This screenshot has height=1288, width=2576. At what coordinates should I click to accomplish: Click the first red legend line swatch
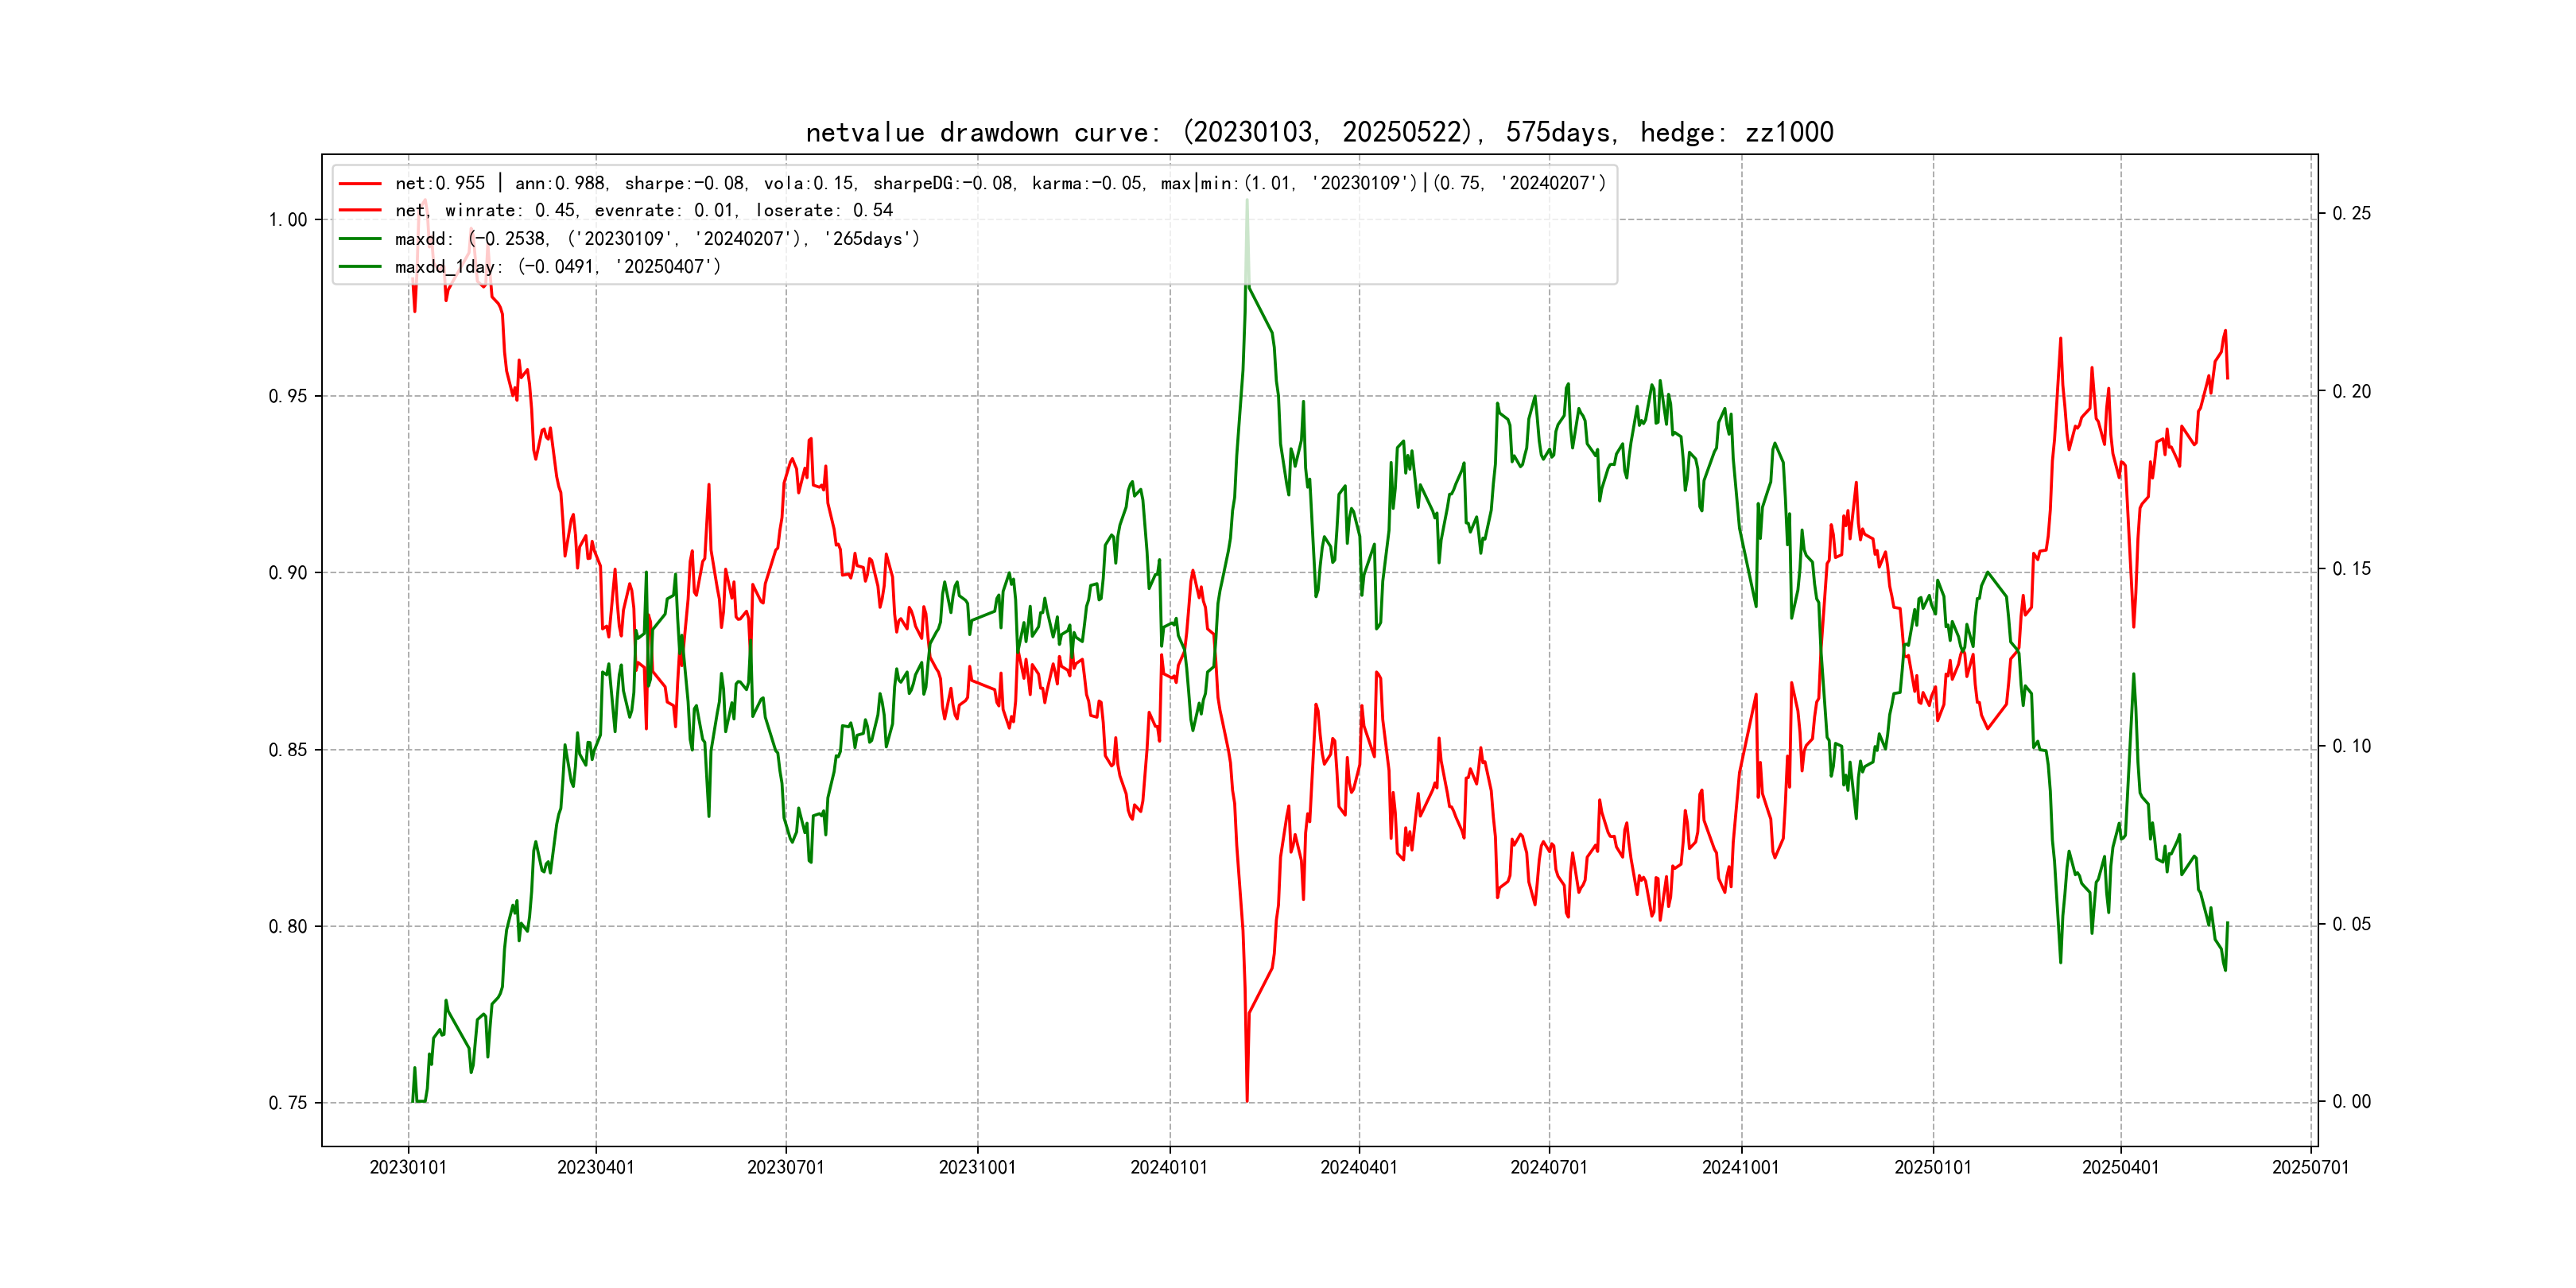360,184
